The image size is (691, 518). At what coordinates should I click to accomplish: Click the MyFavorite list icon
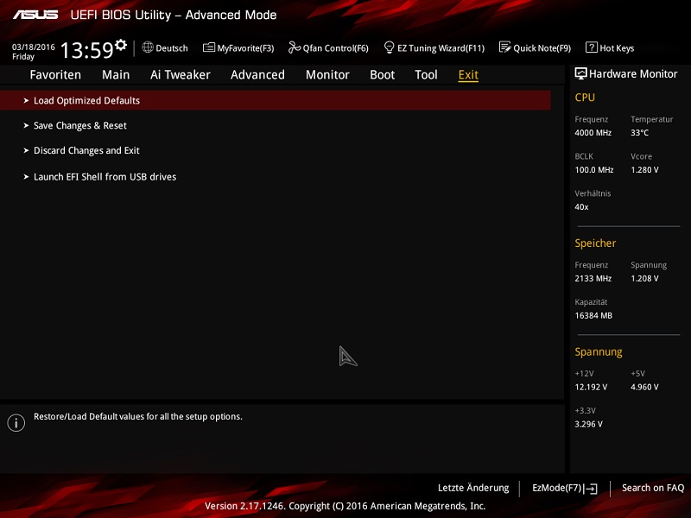point(208,47)
